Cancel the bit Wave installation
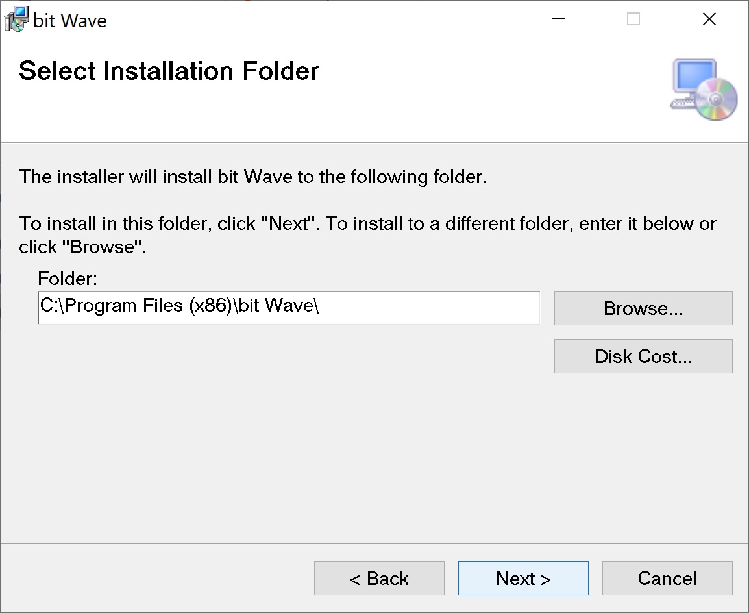Screen dimensions: 749x613 (x=667, y=579)
